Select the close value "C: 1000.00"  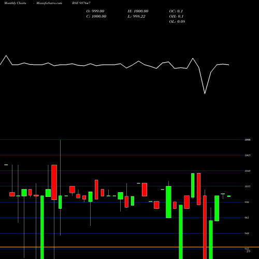(x=96, y=16)
